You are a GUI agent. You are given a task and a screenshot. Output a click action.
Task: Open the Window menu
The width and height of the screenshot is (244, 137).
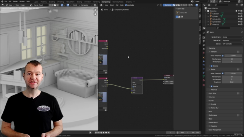click(22, 2)
